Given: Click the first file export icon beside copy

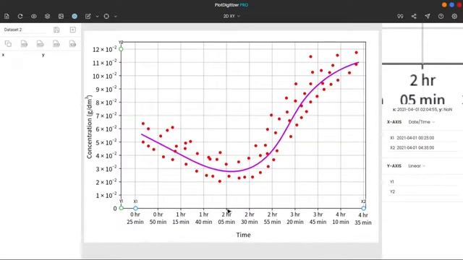Looking at the screenshot, I should pyautogui.click(x=24, y=44).
